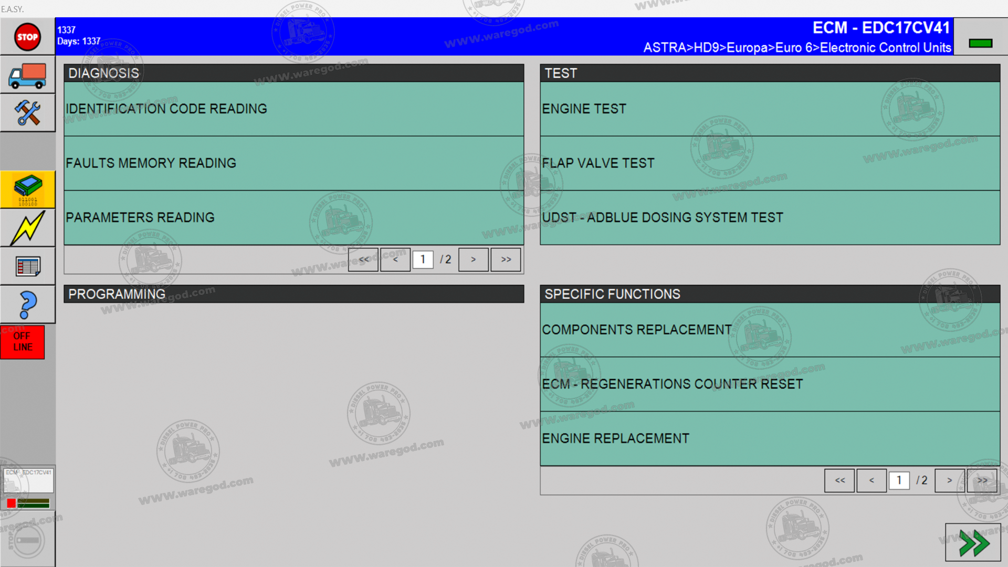Click the ECM EDC17CV41 thumbnail

(28, 488)
